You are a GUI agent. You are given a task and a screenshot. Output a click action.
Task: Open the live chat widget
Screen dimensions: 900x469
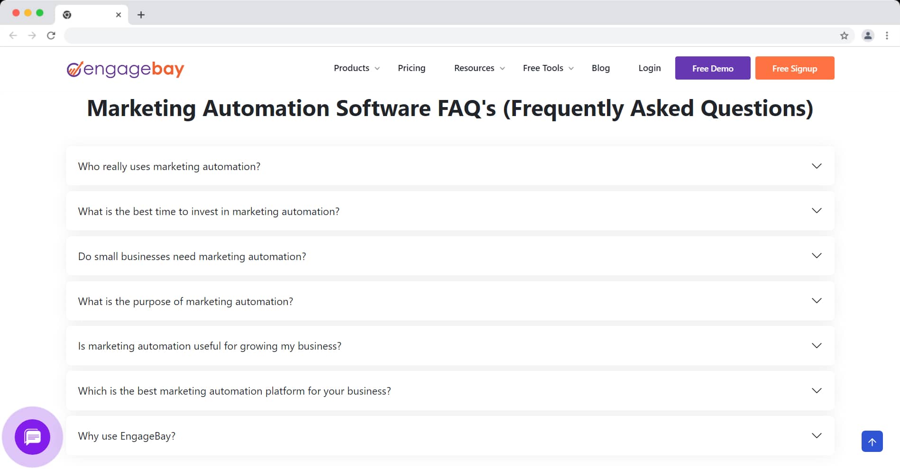pyautogui.click(x=32, y=437)
